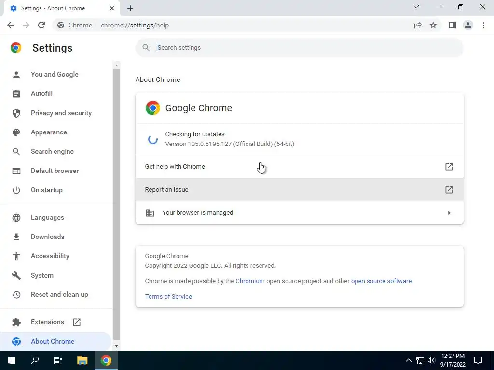The height and width of the screenshot is (370, 494).
Task: Open File Explorer from the taskbar
Action: point(82,360)
